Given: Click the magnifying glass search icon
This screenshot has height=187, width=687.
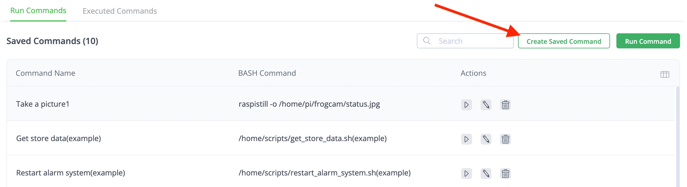Looking at the screenshot, I should coord(427,41).
